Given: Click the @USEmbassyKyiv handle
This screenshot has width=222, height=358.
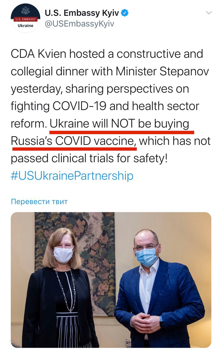Looking at the screenshot, I should [x=79, y=24].
